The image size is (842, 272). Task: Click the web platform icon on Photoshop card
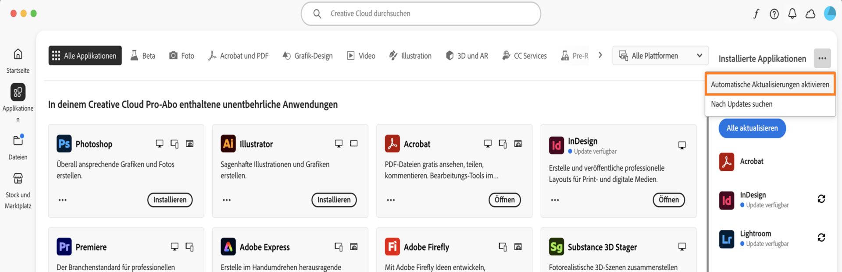(190, 144)
